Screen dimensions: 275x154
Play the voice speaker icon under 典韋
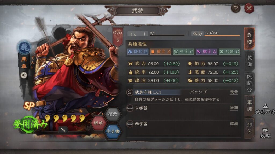pyautogui.click(x=24, y=75)
